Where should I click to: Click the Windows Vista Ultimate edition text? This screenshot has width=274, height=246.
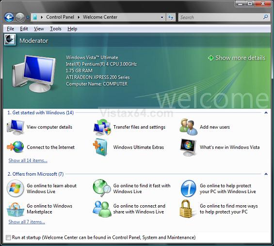(x=92, y=57)
